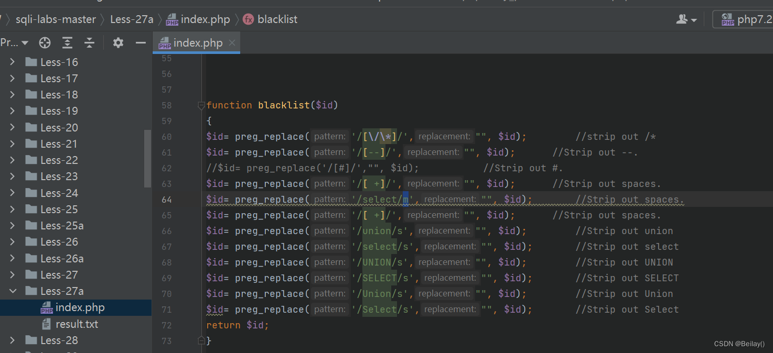Viewport: 773px width, 353px height.
Task: Expand the Less-28 folder
Action: click(x=13, y=340)
